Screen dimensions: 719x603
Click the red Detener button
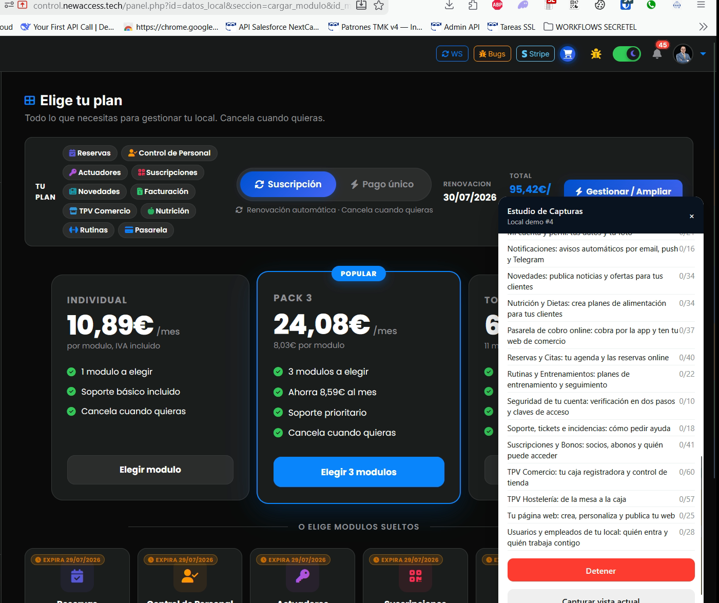tap(600, 571)
